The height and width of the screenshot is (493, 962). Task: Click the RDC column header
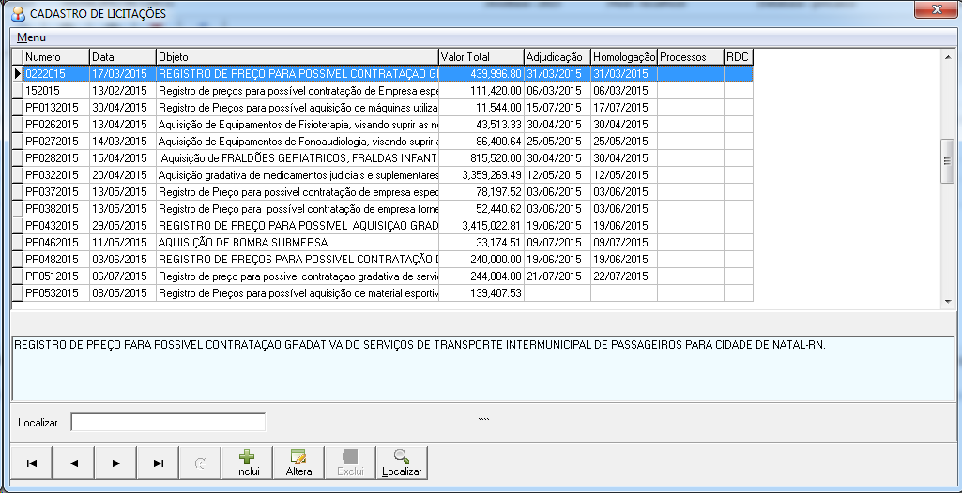click(739, 57)
